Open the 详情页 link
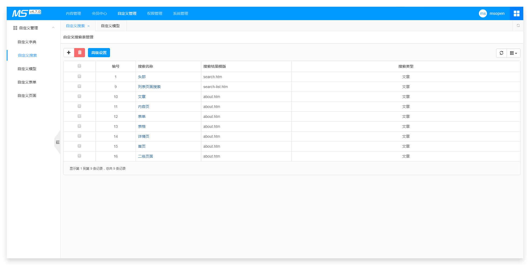 144,136
